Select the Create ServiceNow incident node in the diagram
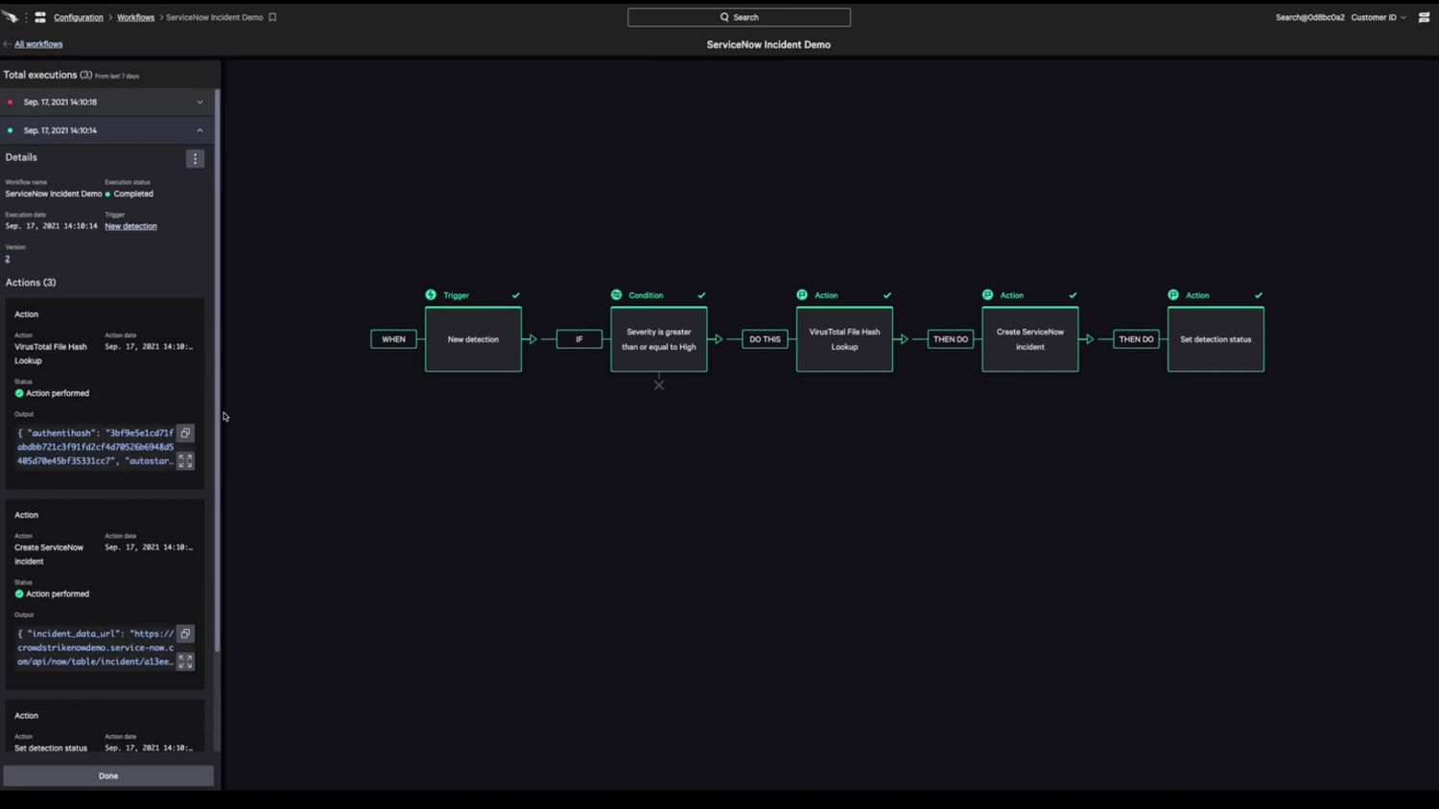This screenshot has width=1439, height=809. coord(1030,339)
